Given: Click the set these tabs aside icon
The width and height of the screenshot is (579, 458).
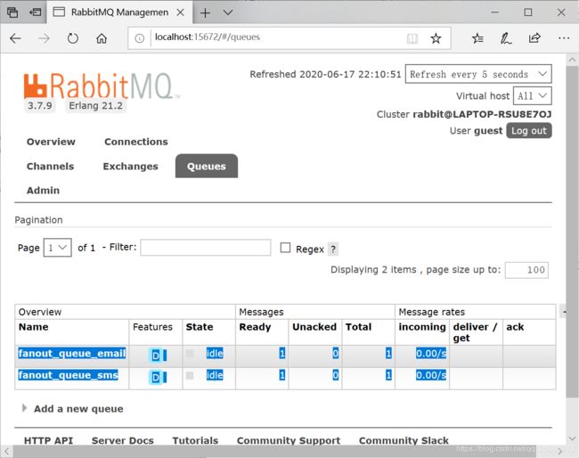Looking at the screenshot, I should [35, 12].
